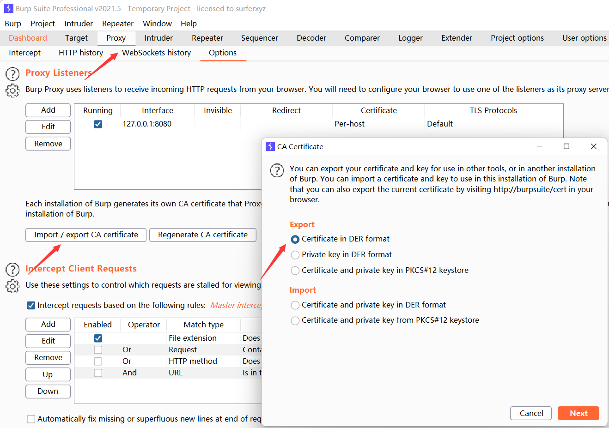The height and width of the screenshot is (428, 609).
Task: Switch to the Target tab
Action: click(76, 38)
